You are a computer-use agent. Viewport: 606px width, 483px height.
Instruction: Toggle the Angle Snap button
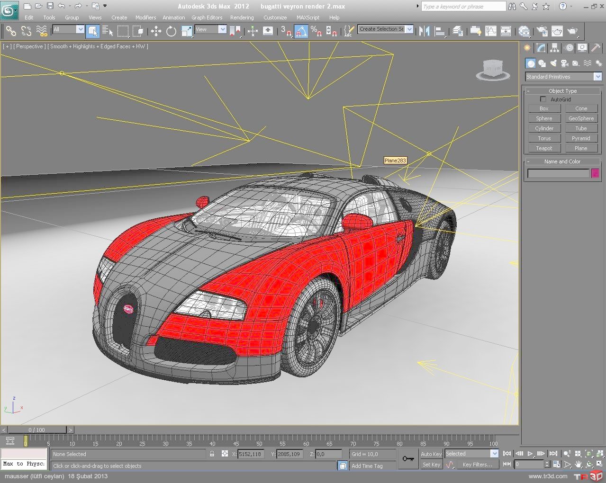coord(301,31)
